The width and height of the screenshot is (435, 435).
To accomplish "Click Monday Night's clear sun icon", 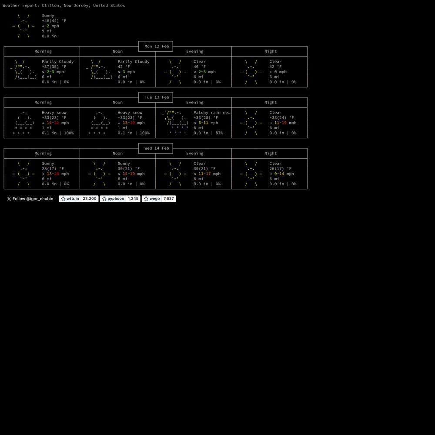I will [251, 72].
